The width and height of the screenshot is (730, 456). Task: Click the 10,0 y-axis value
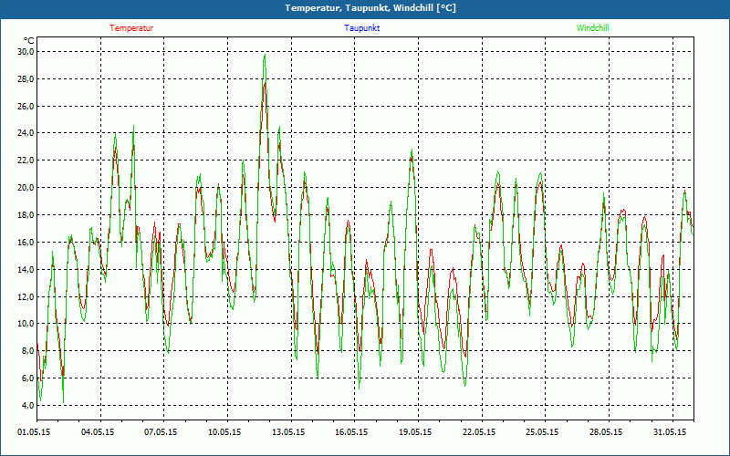[26, 324]
